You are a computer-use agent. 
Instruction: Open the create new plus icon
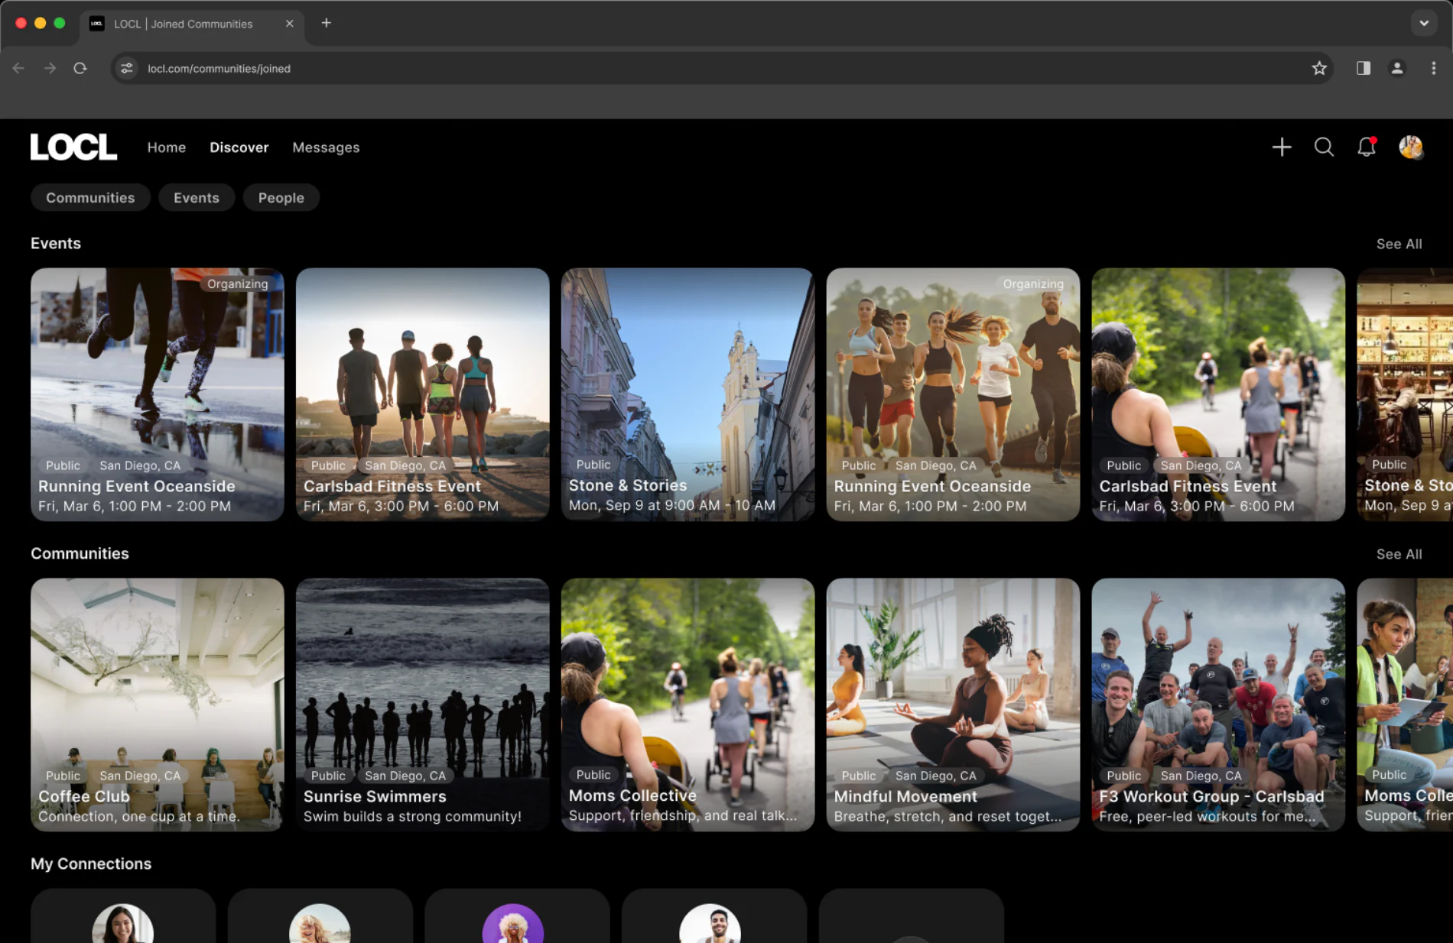(1282, 147)
